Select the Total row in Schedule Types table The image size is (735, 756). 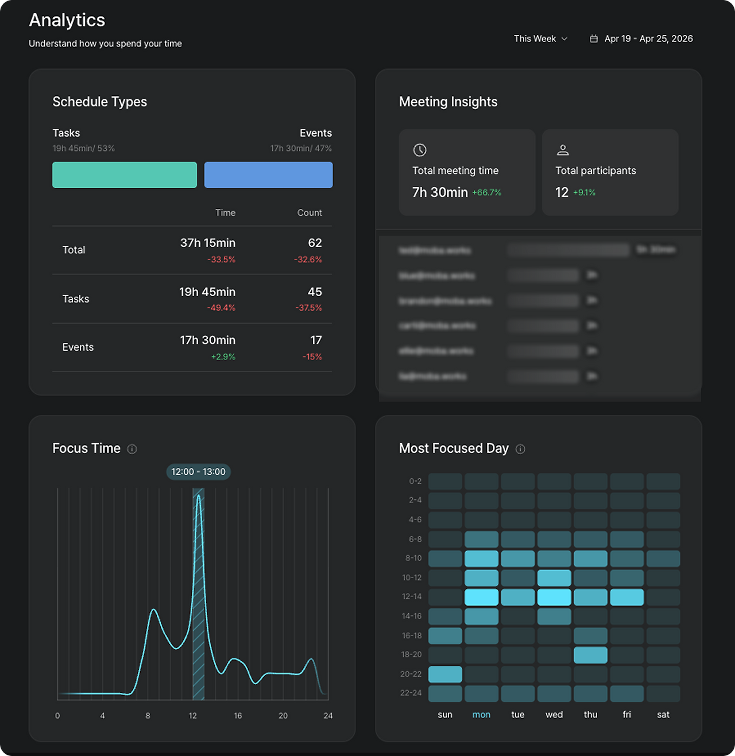click(192, 250)
